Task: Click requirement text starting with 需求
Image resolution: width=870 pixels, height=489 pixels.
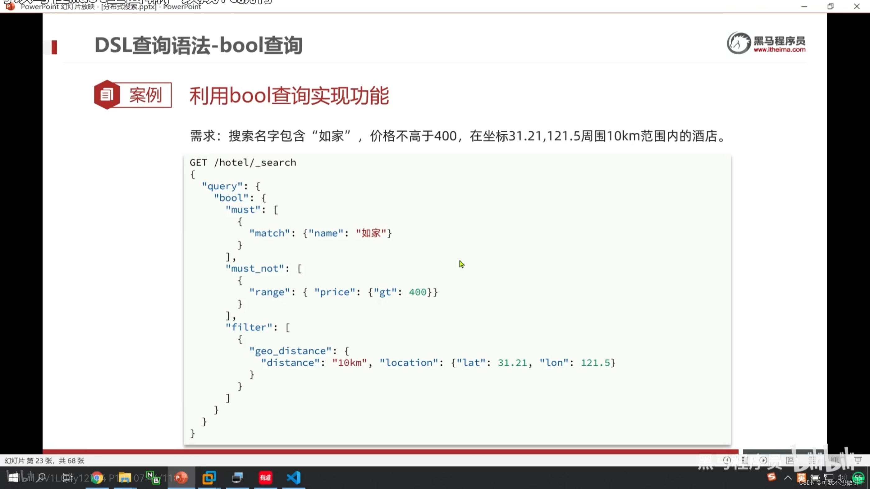Action: (458, 136)
